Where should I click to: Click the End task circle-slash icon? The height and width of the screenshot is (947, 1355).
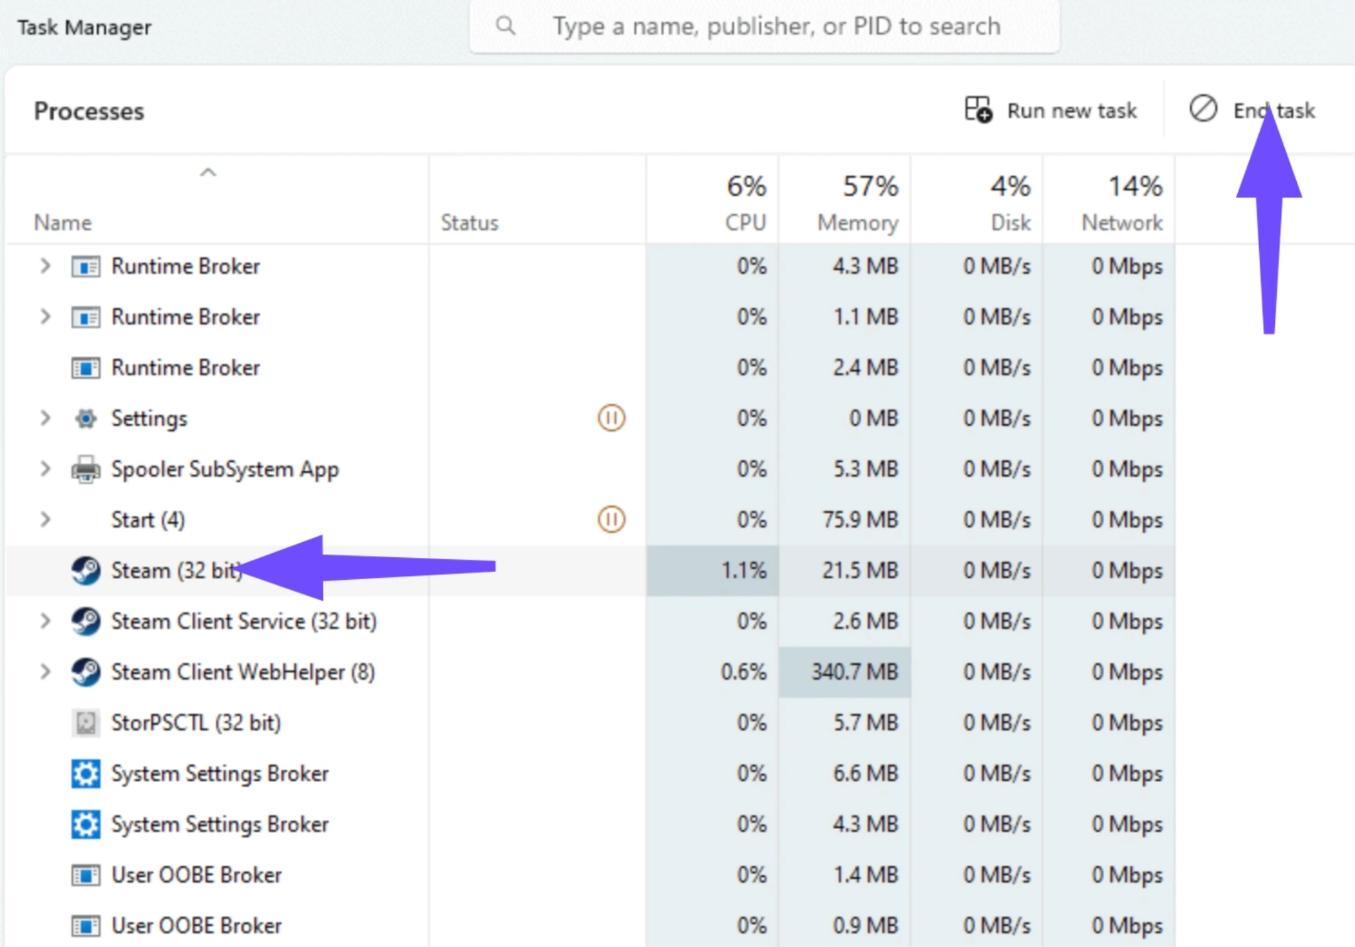pos(1203,109)
